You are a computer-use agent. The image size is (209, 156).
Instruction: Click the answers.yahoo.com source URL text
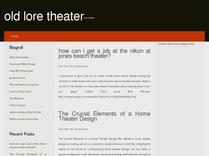click(x=97, y=97)
